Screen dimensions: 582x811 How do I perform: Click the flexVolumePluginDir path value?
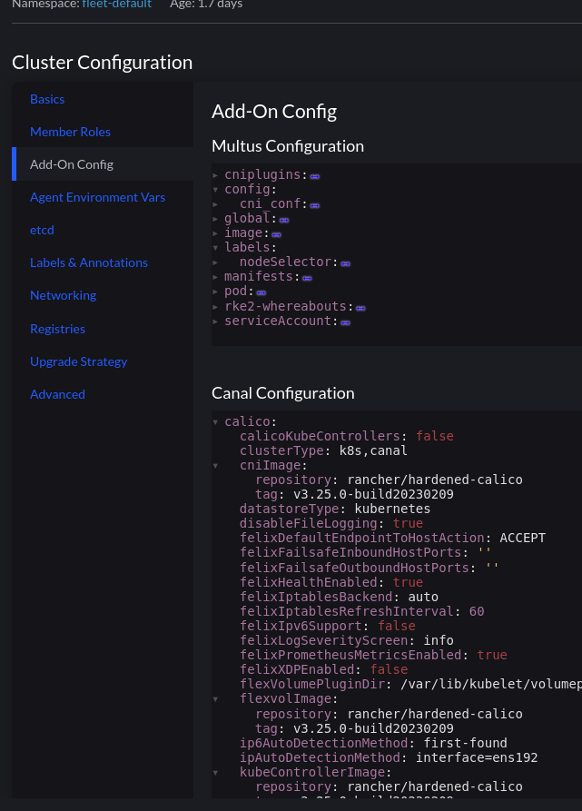click(491, 684)
